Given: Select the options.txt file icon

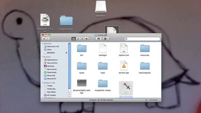Looking at the screenshot, I should tap(124, 48).
